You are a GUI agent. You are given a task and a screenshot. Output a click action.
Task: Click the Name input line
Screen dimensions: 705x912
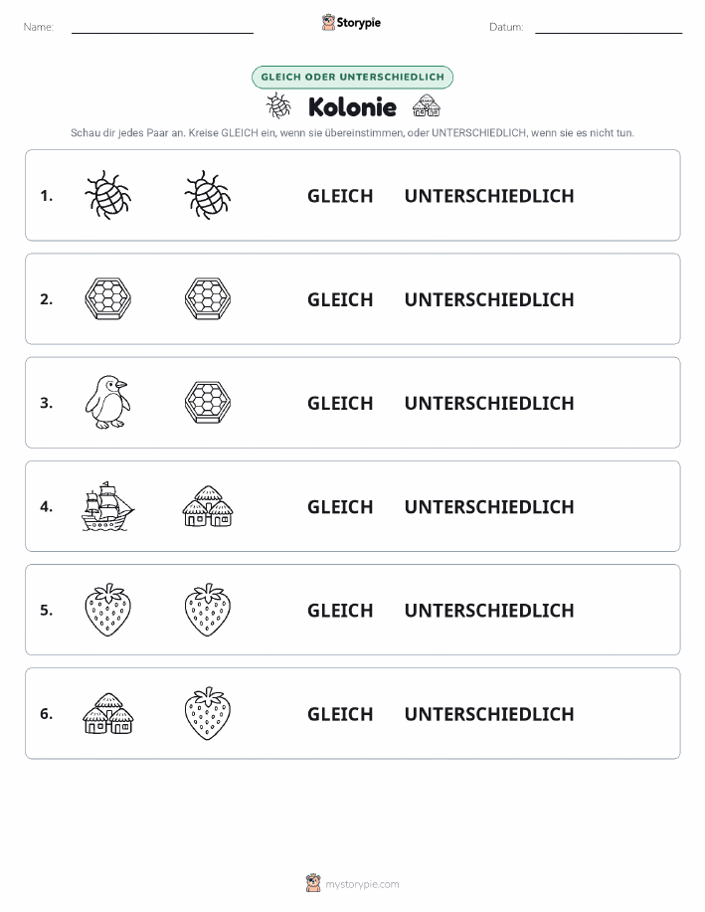[162, 27]
